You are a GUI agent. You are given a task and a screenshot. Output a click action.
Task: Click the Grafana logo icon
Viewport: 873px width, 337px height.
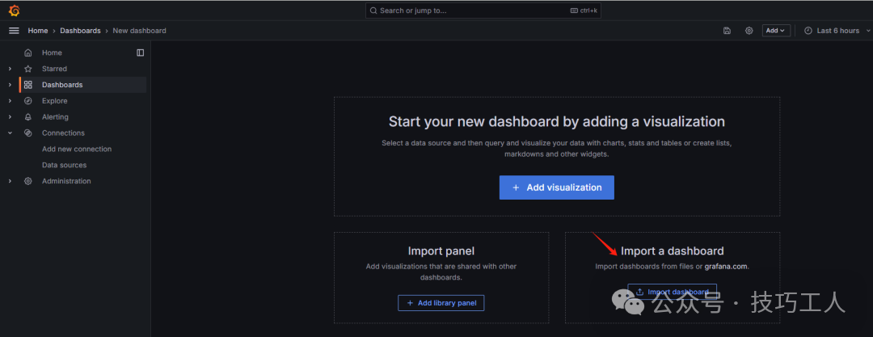point(14,11)
